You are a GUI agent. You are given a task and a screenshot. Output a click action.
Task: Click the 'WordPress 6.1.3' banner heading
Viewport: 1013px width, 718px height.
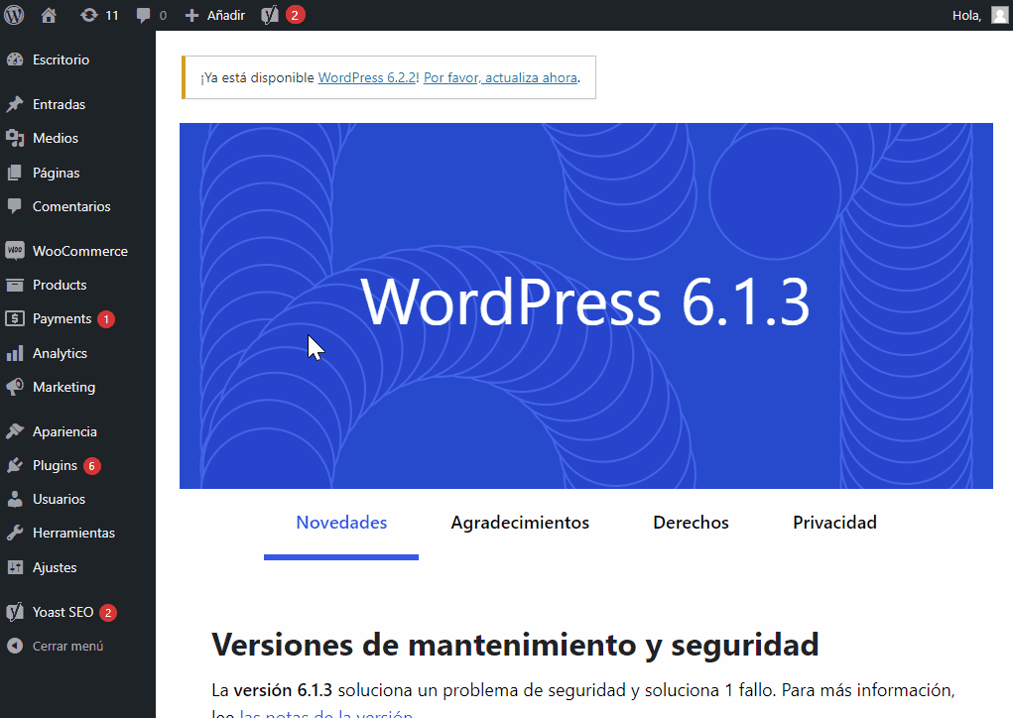(584, 301)
